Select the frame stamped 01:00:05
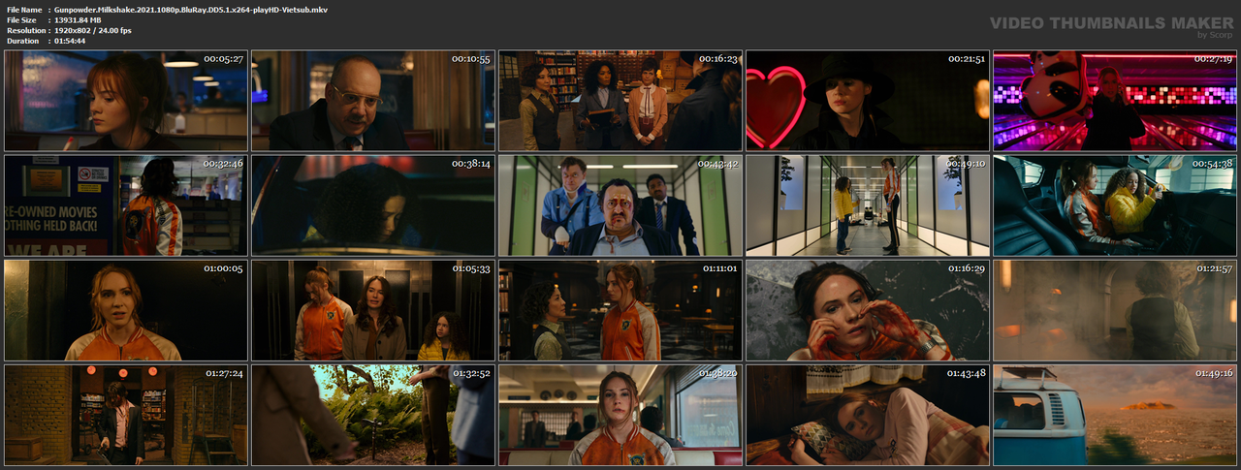1241x470 pixels. click(125, 310)
